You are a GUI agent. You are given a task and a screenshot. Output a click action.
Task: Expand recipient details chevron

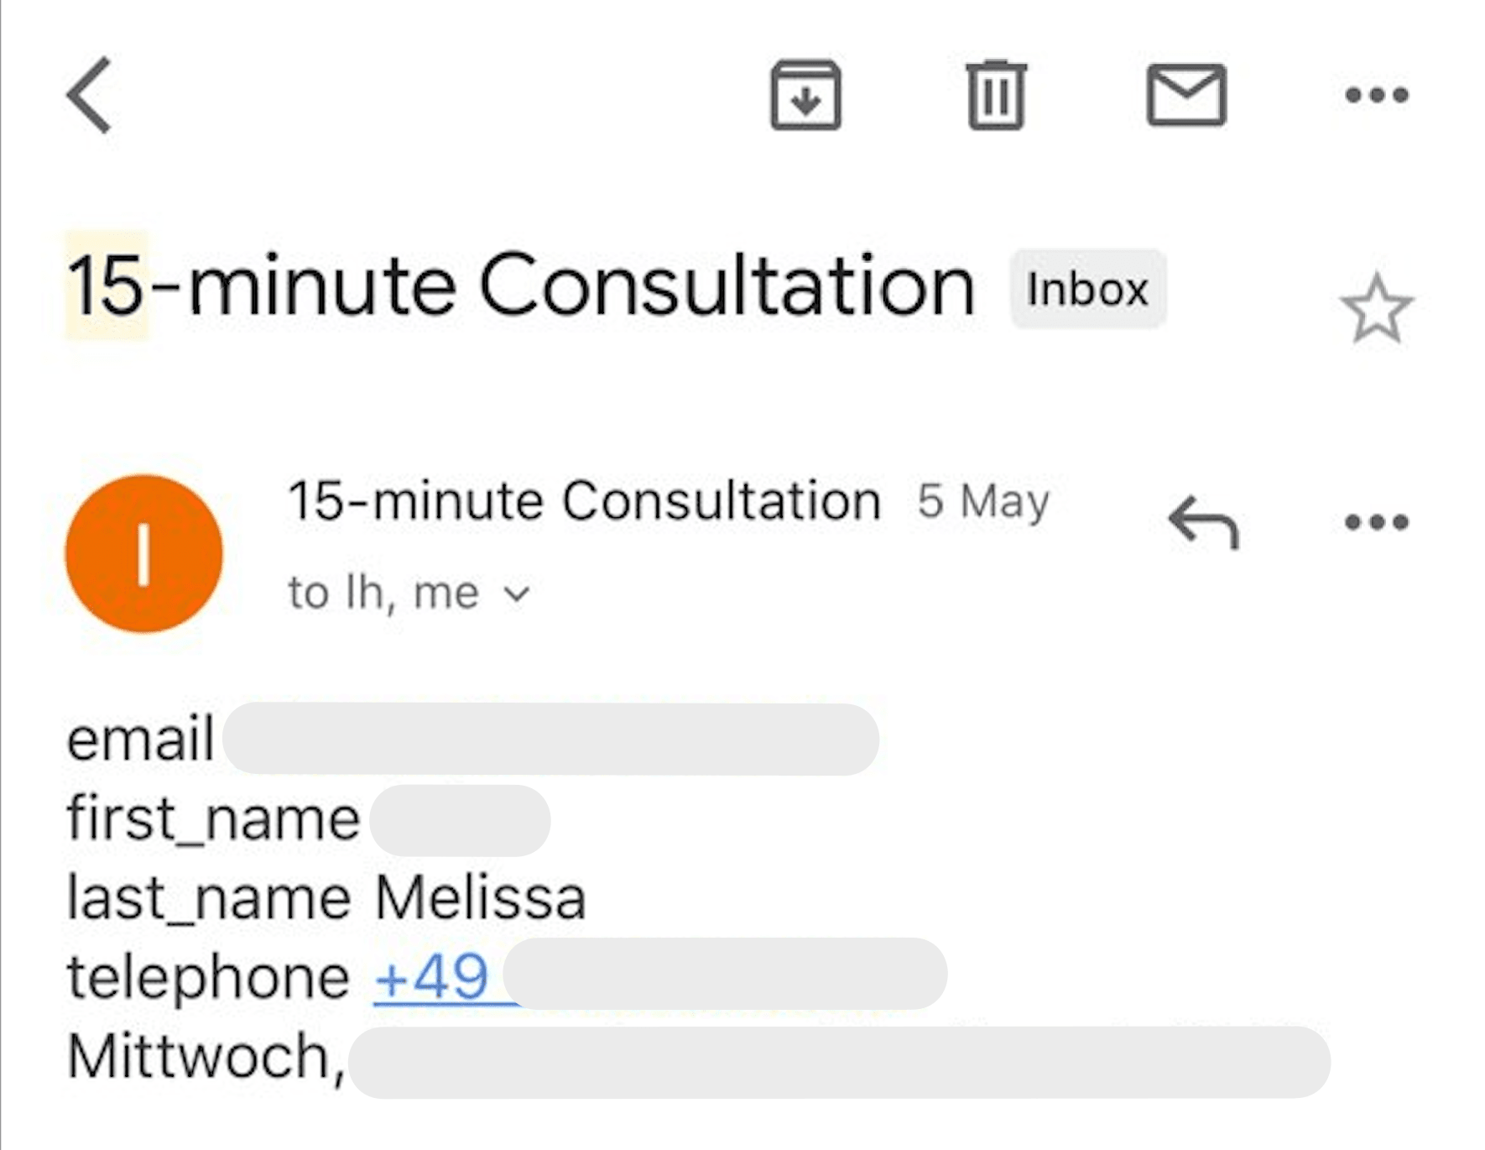pos(517,594)
